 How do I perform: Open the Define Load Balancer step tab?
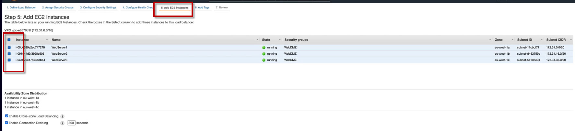21,7
